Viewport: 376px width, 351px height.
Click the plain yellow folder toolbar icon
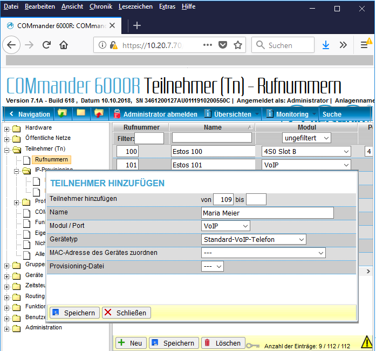click(81, 113)
